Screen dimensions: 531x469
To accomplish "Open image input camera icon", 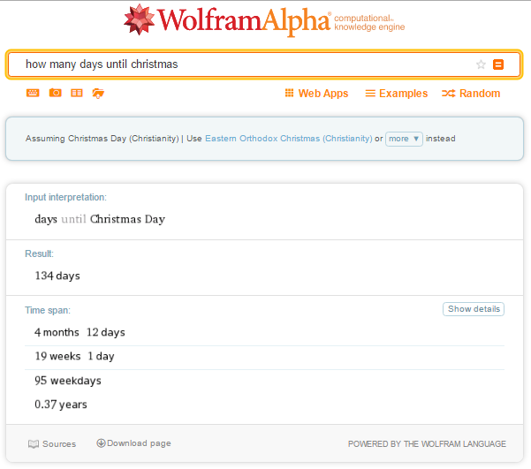I will [55, 93].
